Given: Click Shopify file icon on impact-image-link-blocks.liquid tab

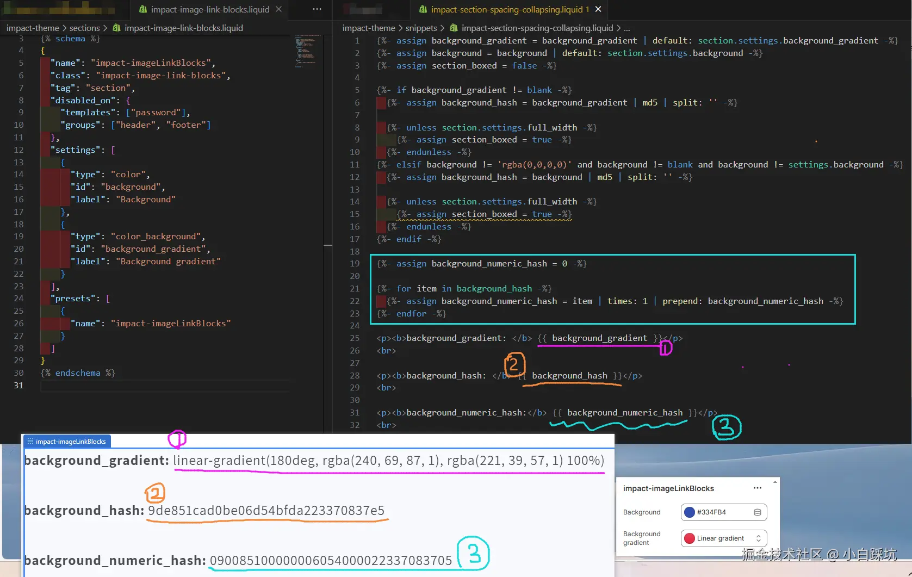Looking at the screenshot, I should point(143,9).
